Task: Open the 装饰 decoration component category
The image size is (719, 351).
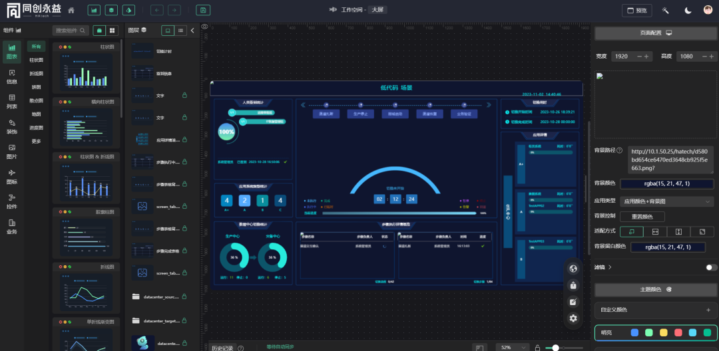Action: pos(12,126)
